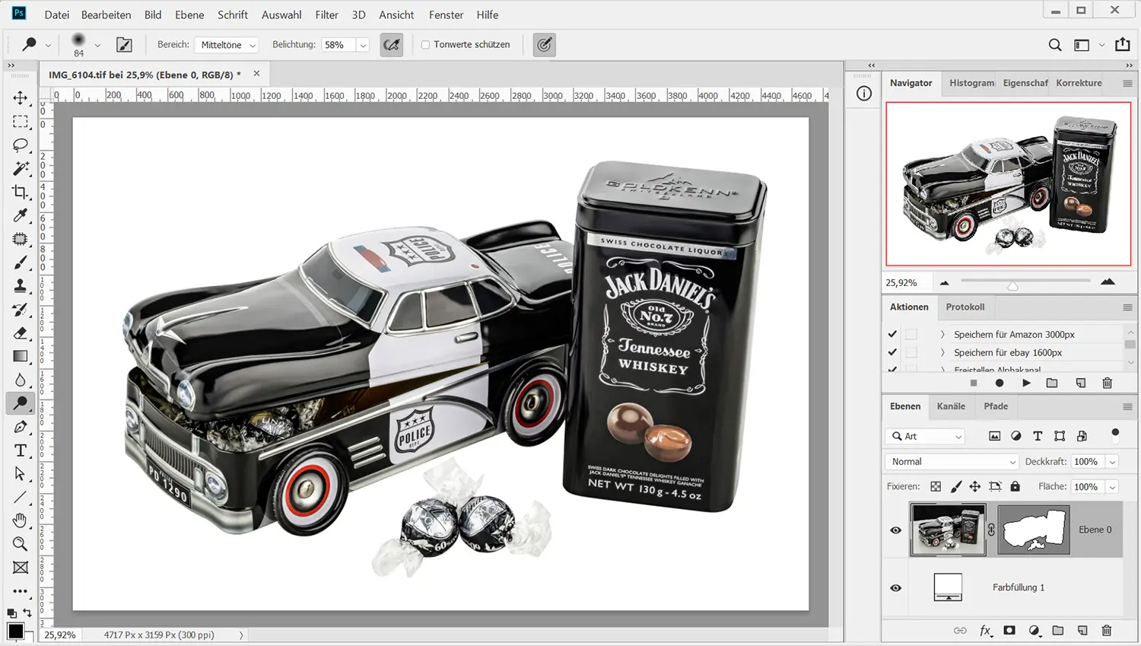Select the Hand tool
This screenshot has height=646, width=1141.
coord(21,520)
